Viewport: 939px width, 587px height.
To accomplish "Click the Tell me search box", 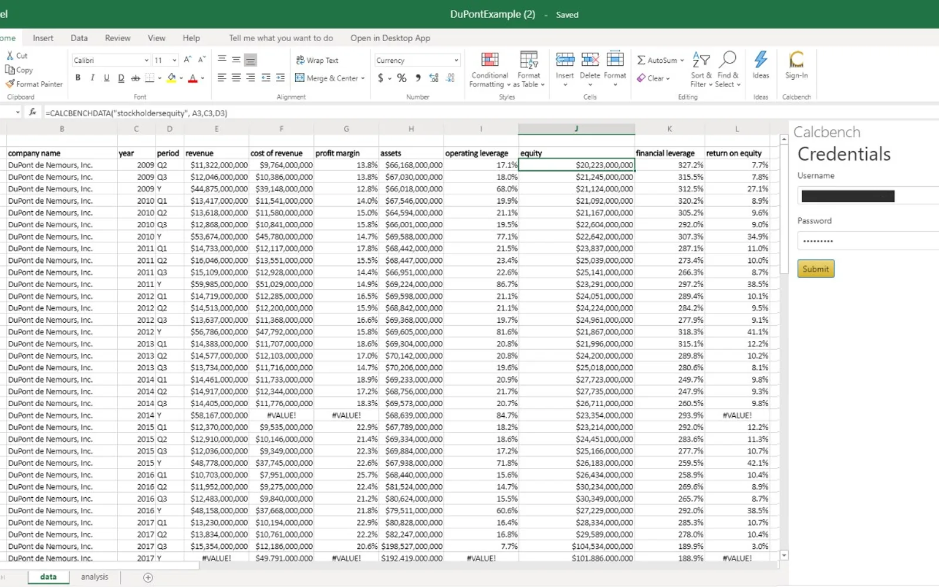I will pos(281,38).
